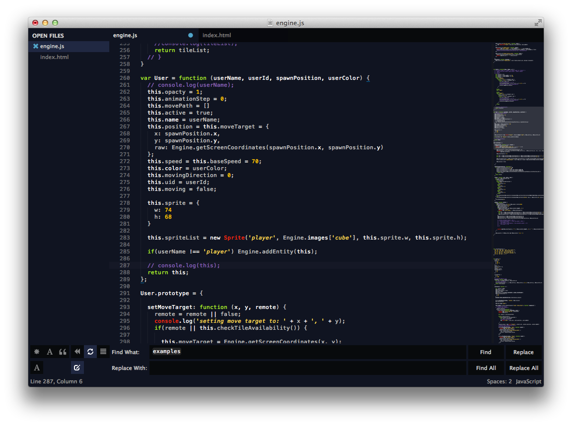Select the engine.js tab
The image size is (572, 426).
coord(125,35)
